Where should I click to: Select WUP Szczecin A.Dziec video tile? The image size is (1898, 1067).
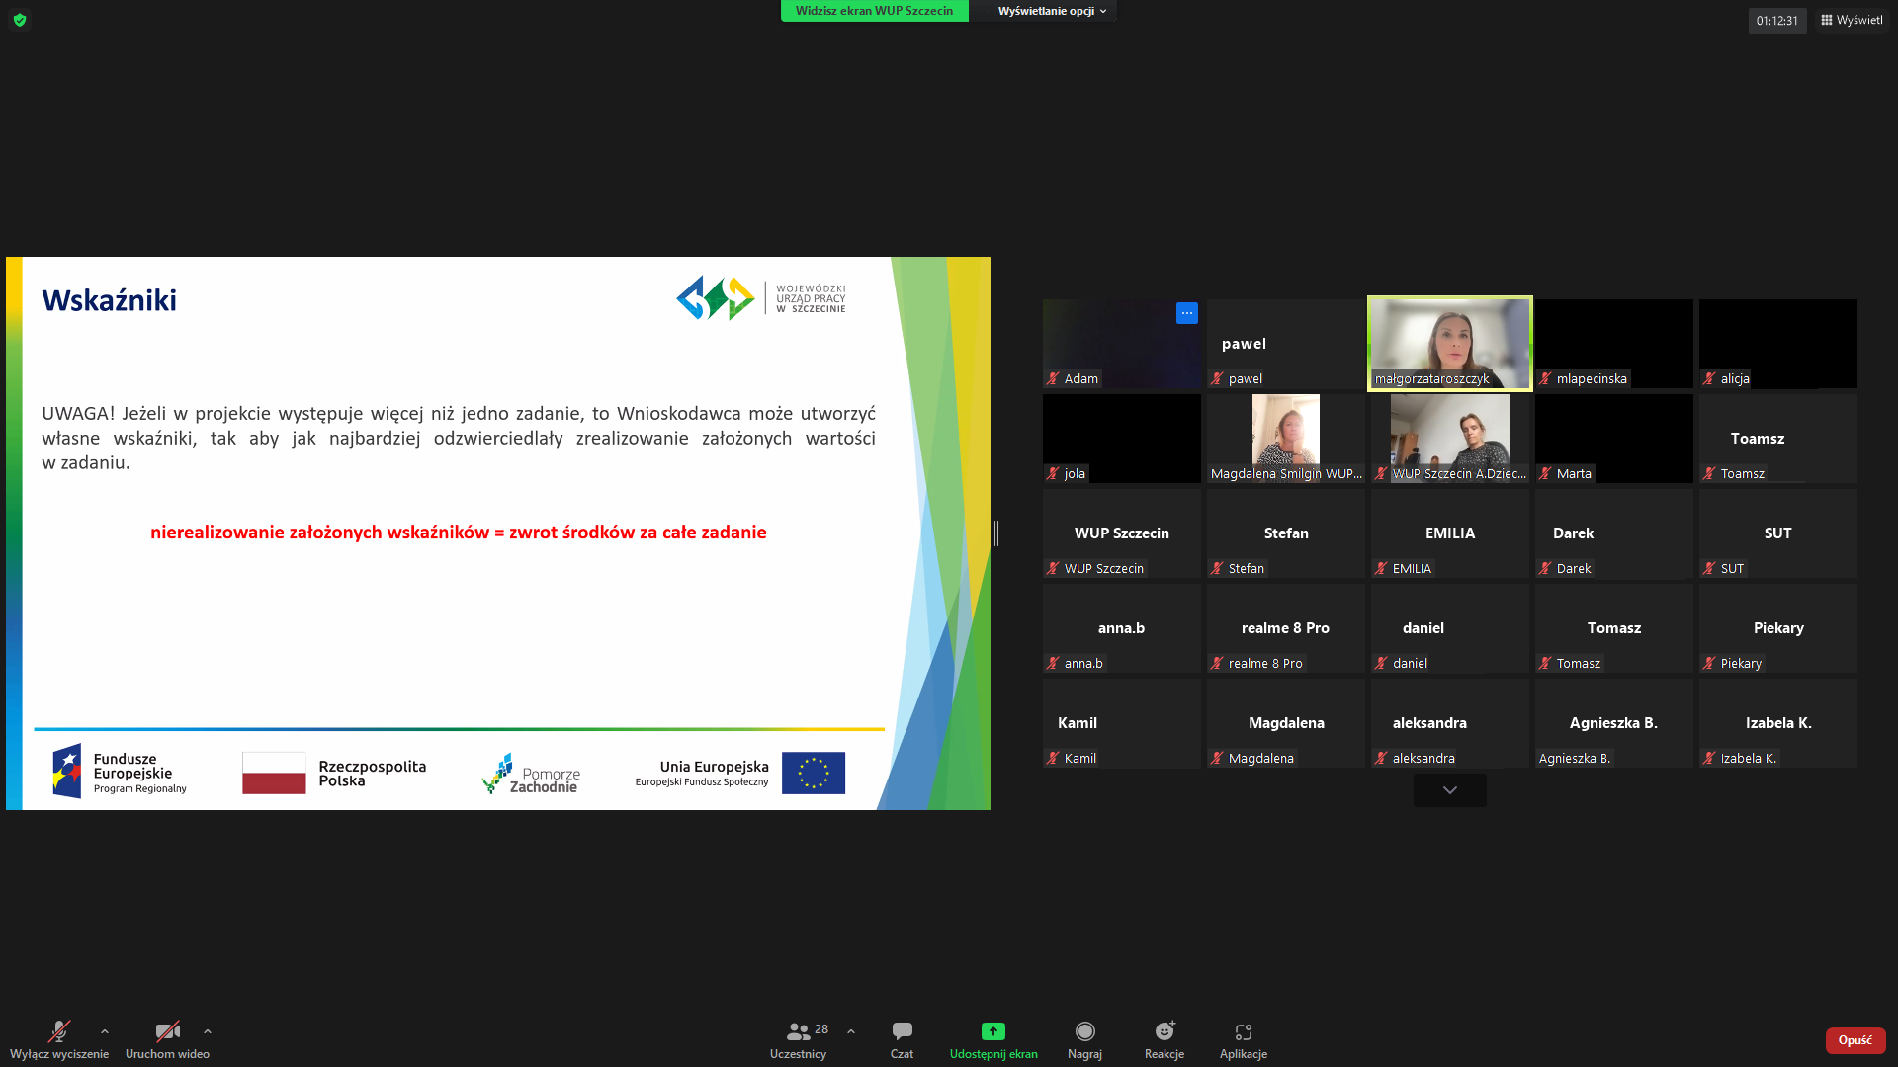pos(1450,439)
